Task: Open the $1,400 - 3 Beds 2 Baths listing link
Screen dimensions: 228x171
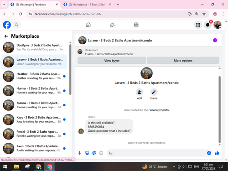Action: [109, 54]
